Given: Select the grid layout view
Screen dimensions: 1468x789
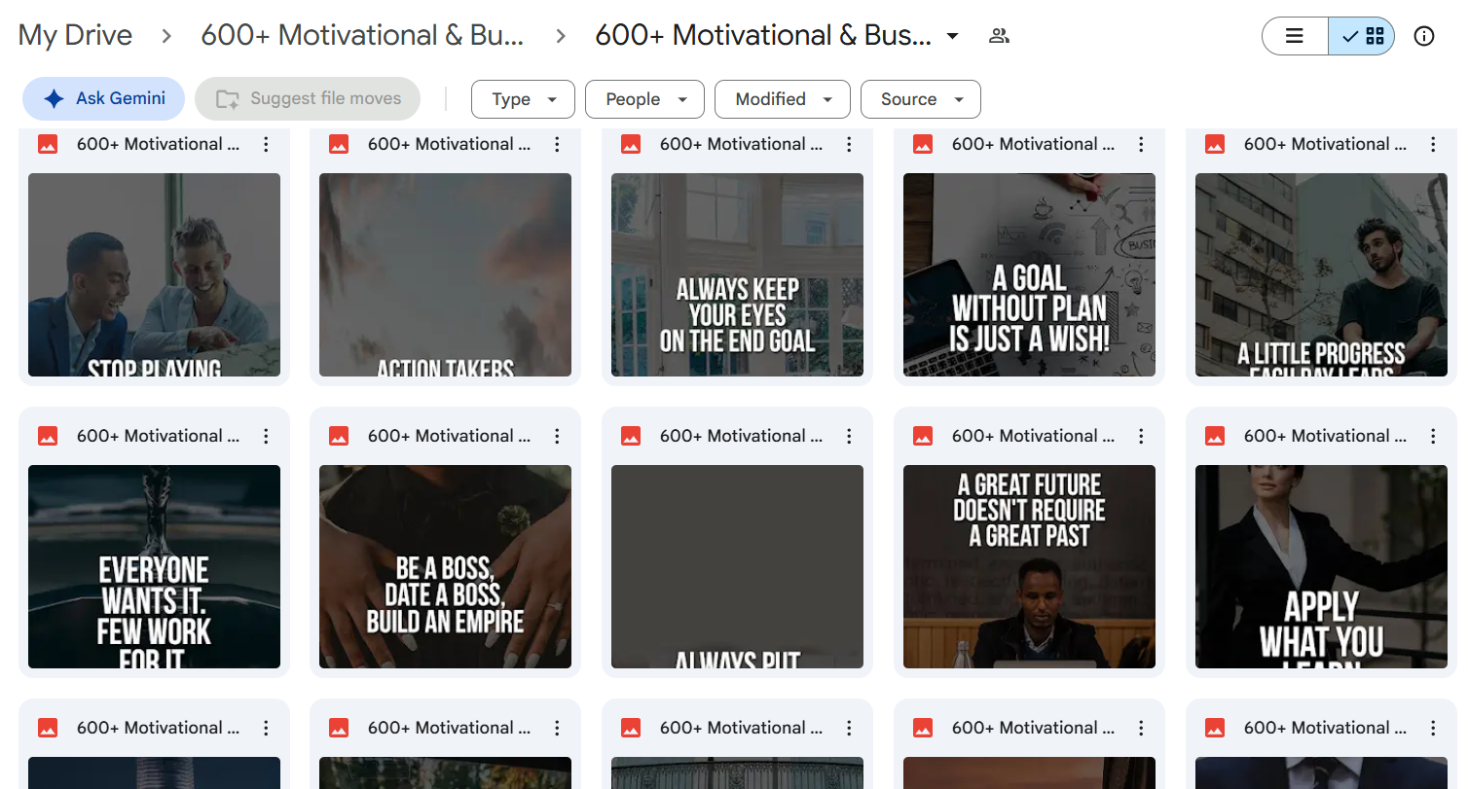Looking at the screenshot, I should click(1362, 37).
